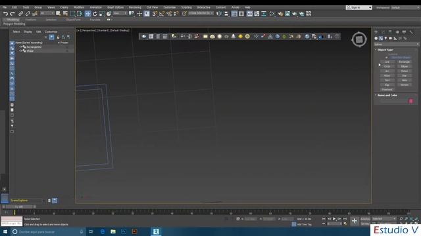Open the Windows Start menu
This screenshot has height=236, width=421.
[x=5, y=231]
